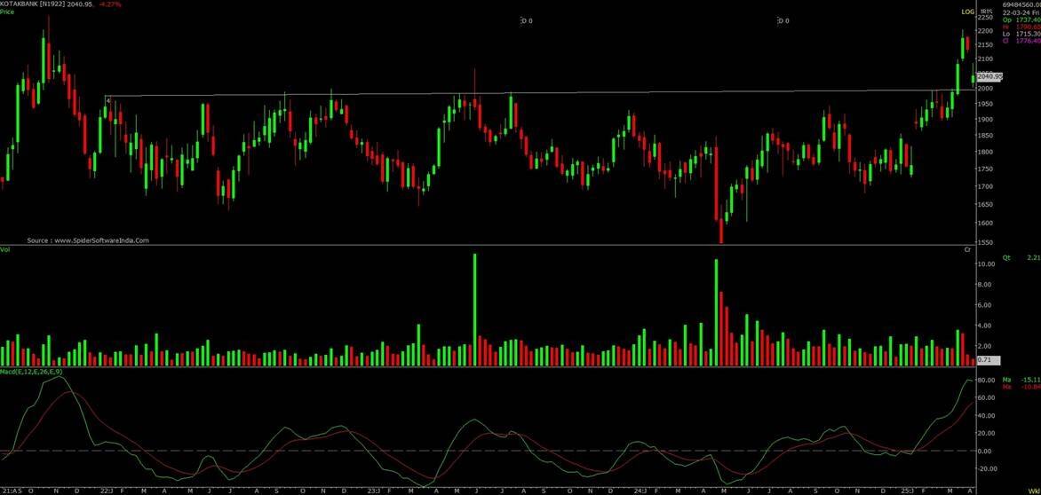Select the Vol panel label
The height and width of the screenshot is (495, 1041).
click(x=5, y=250)
